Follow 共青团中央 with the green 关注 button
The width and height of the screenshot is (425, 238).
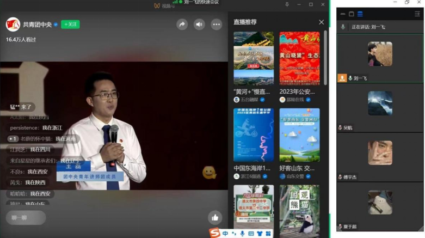pyautogui.click(x=70, y=25)
